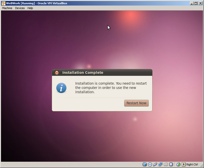Close the VirtualBox WeBWorK window
The height and width of the screenshot is (168, 204).
pyautogui.click(x=200, y=3)
